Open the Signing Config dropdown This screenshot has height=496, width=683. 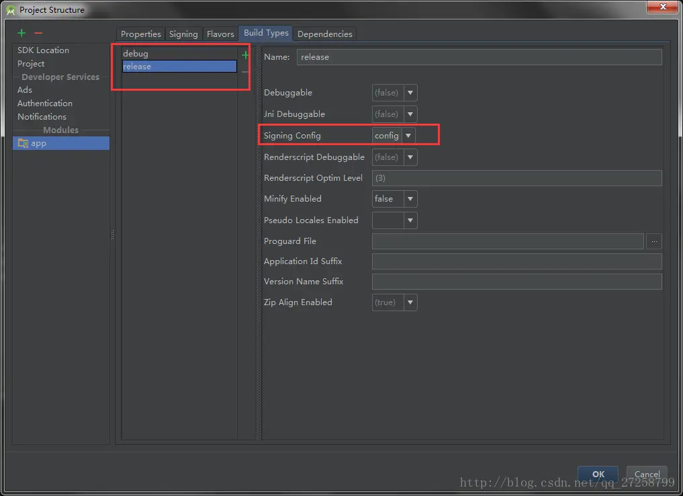click(x=408, y=136)
